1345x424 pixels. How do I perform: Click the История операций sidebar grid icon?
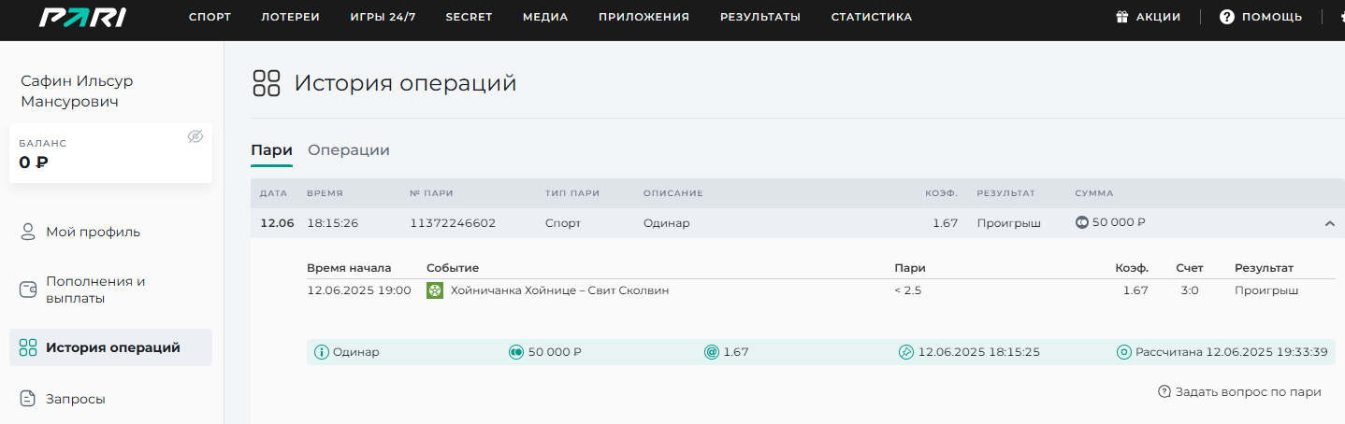[x=28, y=347]
